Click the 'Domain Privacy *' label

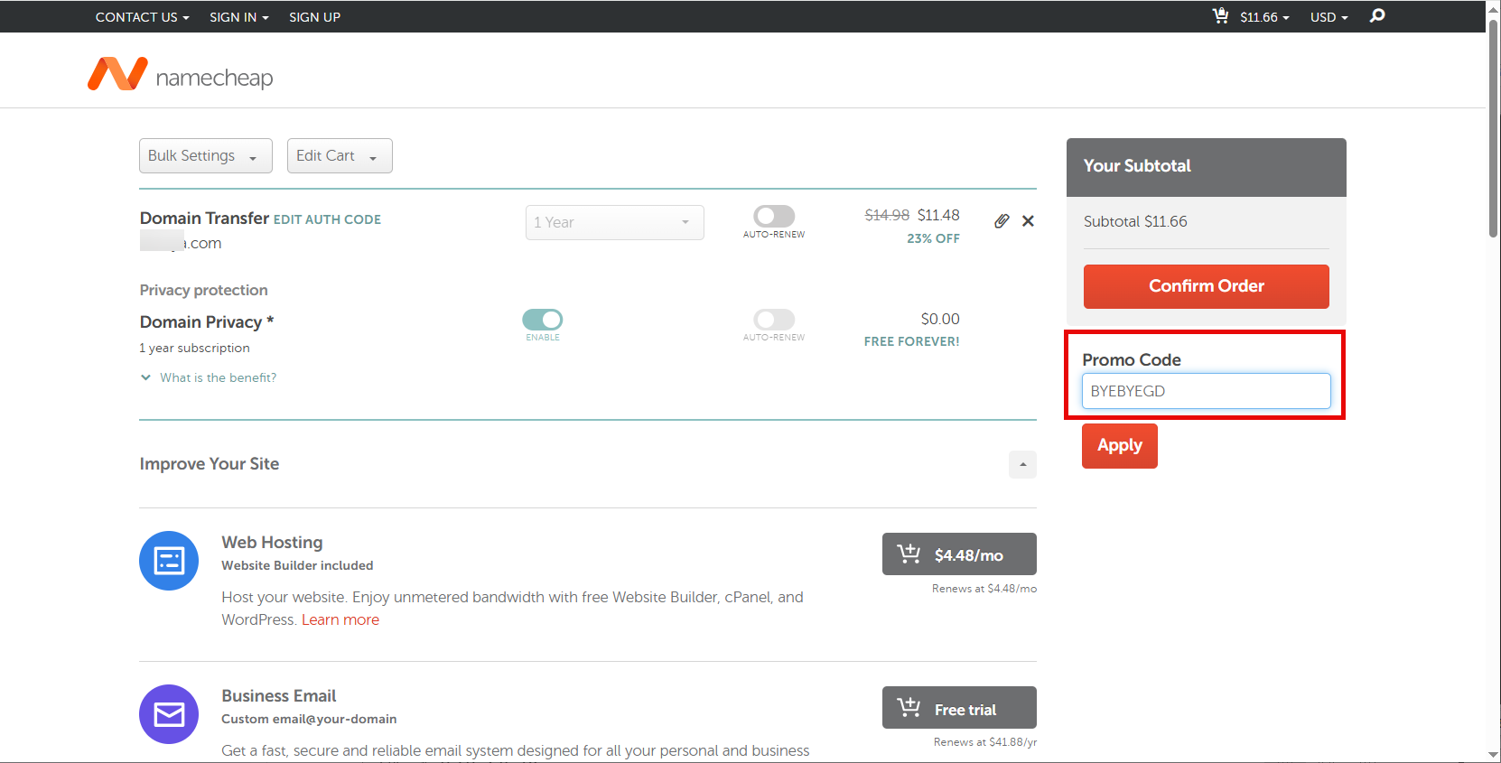(207, 322)
